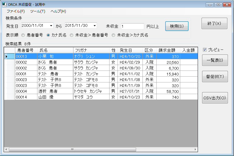This screenshot has width=234, height=156.
Task: Click the 督促状(T) button
Action: tap(215, 77)
